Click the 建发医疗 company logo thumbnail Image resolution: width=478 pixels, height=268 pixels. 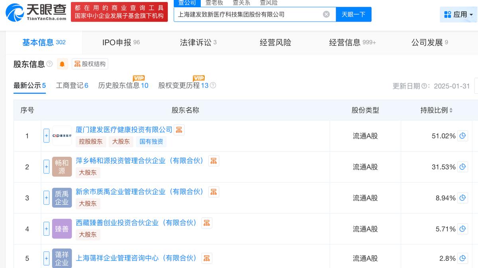pyautogui.click(x=62, y=136)
